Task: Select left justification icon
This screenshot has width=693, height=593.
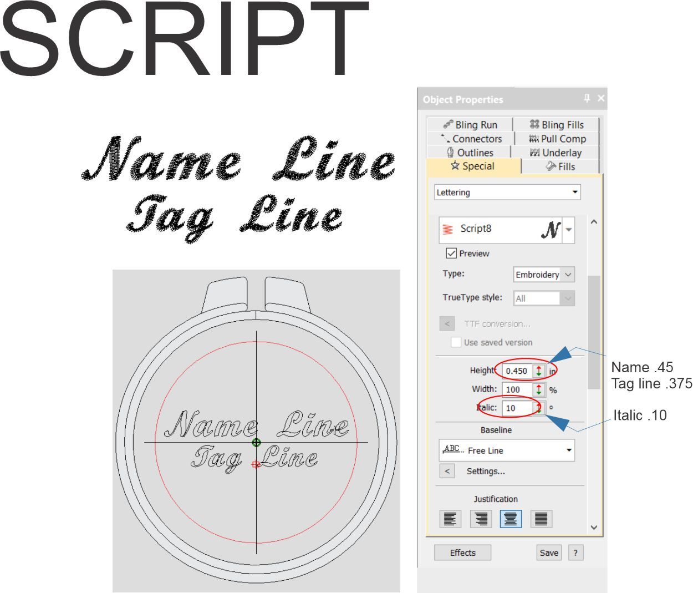Action: pos(450,519)
